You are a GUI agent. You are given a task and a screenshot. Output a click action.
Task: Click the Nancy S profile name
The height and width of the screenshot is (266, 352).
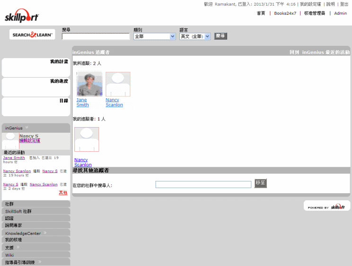29,136
